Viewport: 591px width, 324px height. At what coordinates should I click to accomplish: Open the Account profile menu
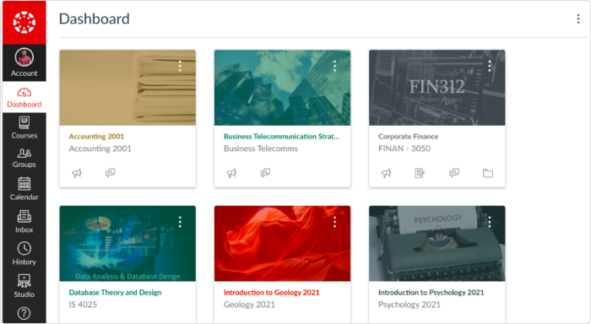[24, 62]
